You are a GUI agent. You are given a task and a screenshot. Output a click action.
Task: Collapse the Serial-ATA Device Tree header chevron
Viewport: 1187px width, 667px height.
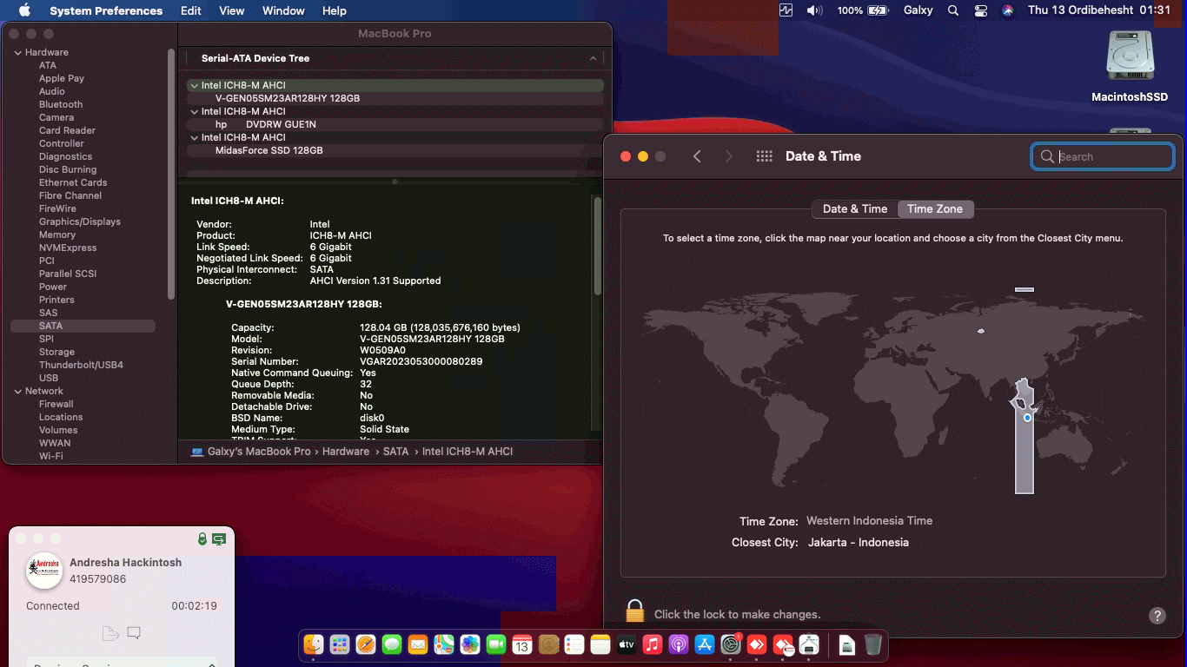(x=593, y=58)
